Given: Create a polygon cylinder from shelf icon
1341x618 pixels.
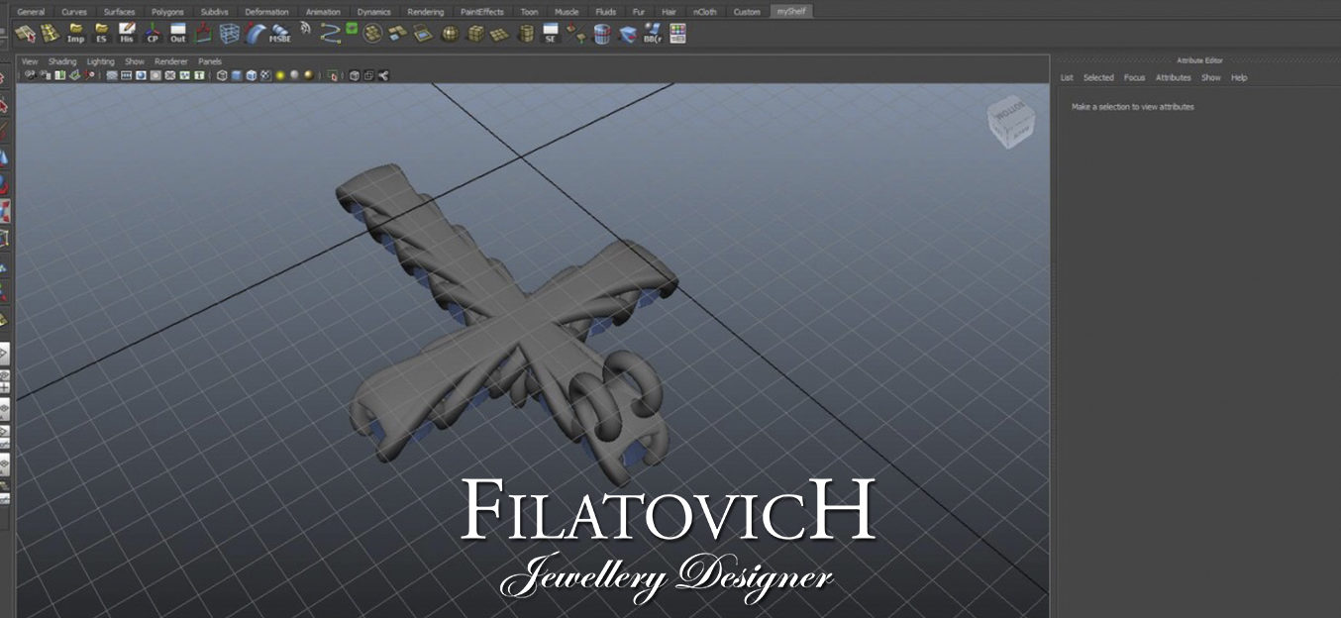Looking at the screenshot, I should click(526, 34).
